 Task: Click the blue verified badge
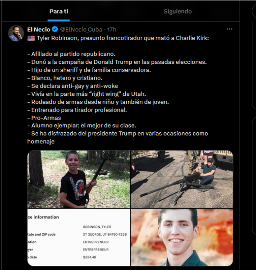click(x=55, y=29)
